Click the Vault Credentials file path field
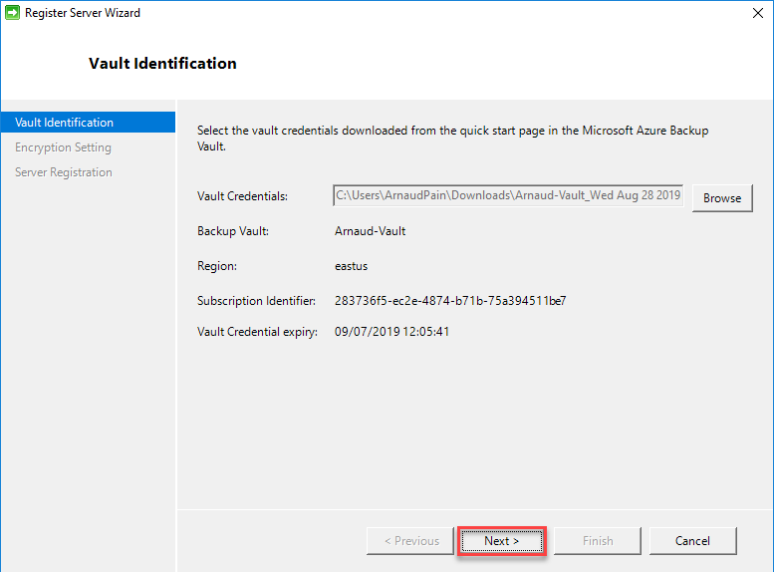The height and width of the screenshot is (572, 774). [508, 196]
